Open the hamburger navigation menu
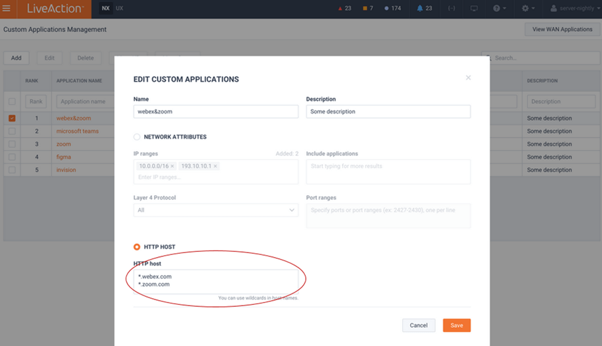 pos(7,8)
